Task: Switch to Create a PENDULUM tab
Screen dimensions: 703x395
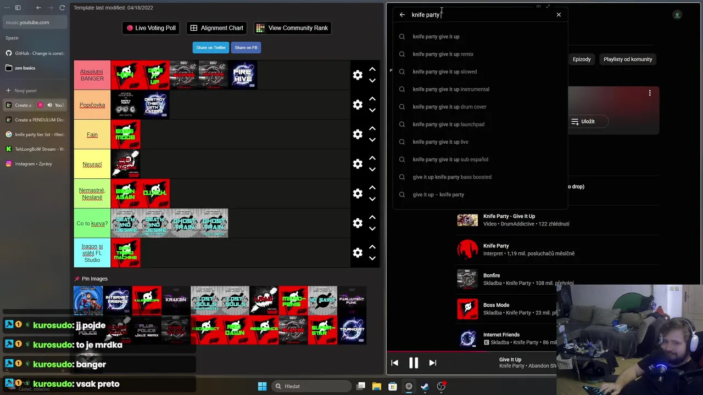Action: pos(35,120)
